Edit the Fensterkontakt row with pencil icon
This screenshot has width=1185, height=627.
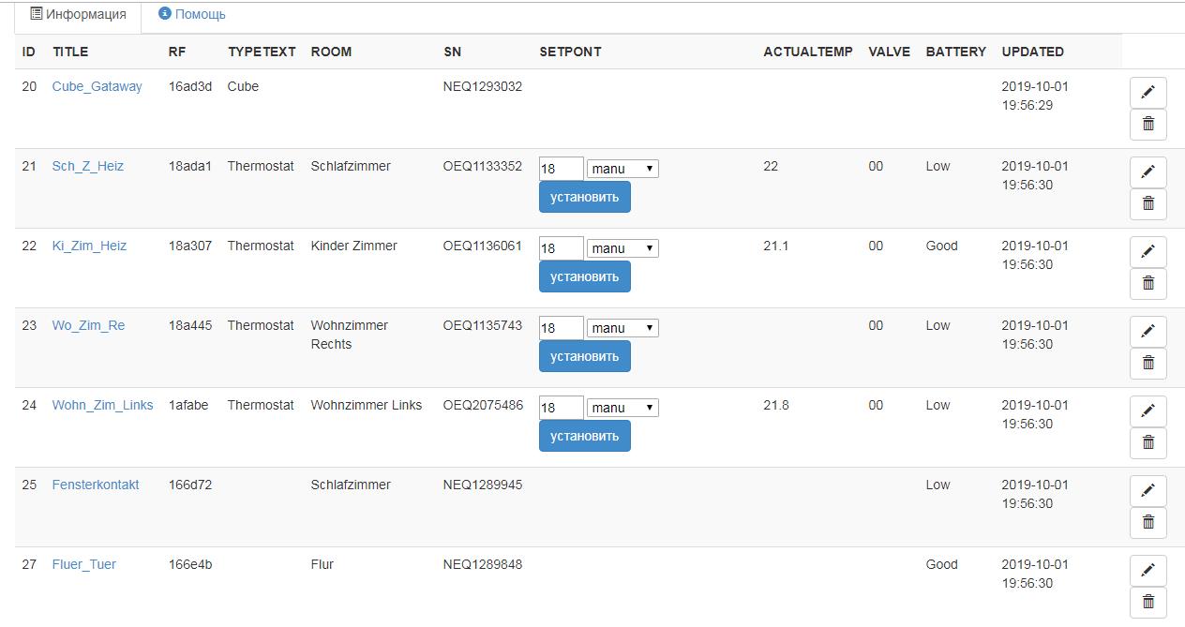pos(1147,491)
